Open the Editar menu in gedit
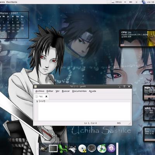 50,91
